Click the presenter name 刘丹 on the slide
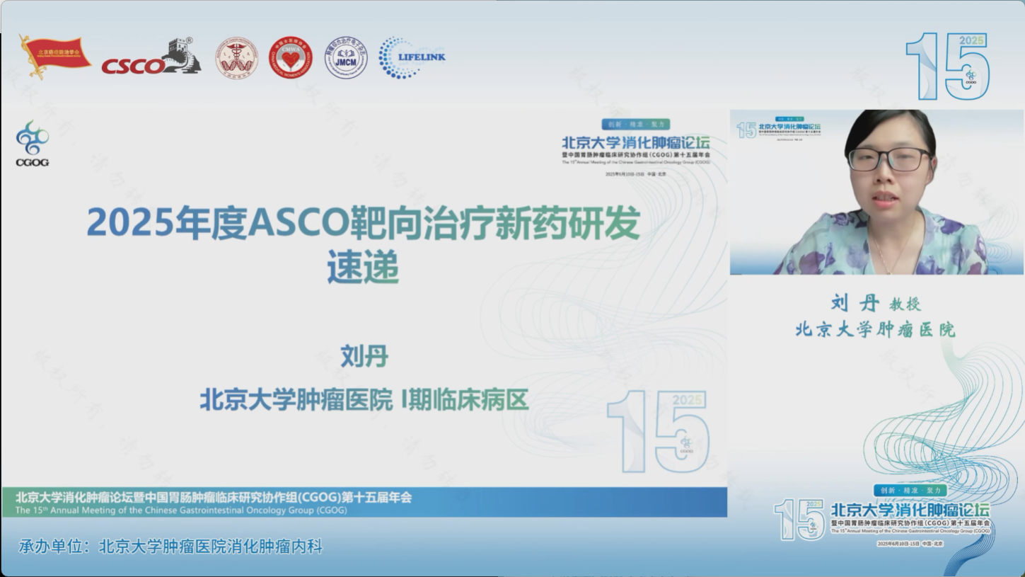 coord(364,356)
